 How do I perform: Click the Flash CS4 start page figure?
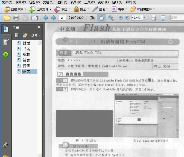click(x=147, y=116)
